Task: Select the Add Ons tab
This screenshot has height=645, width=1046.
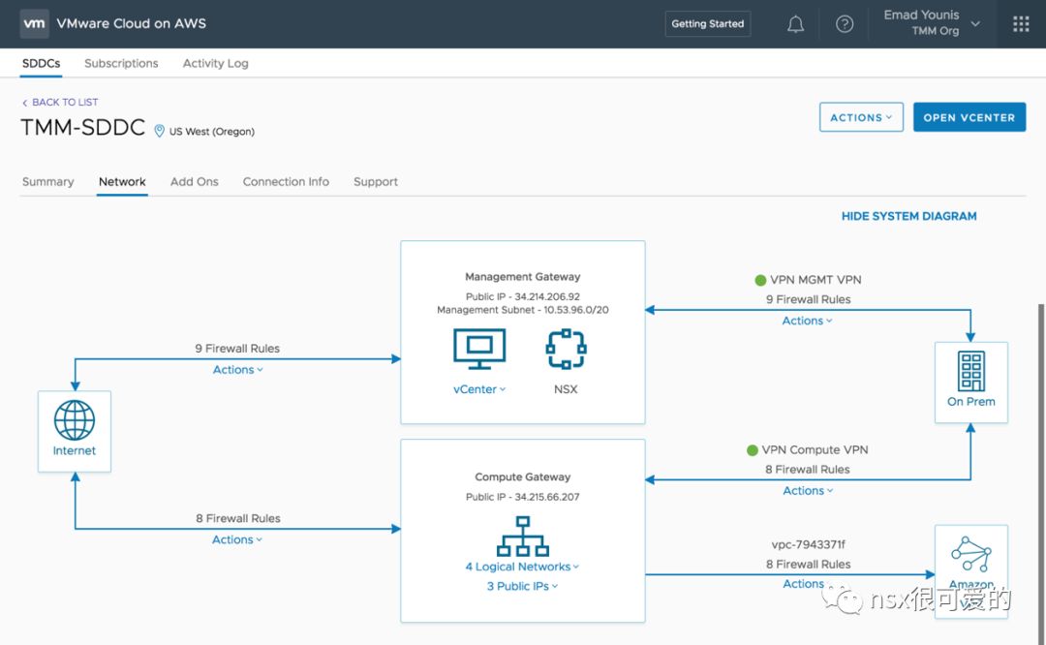Action: pos(194,181)
